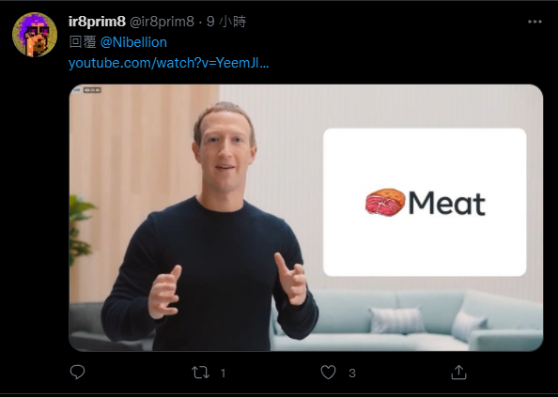This screenshot has height=397, width=558.
Task: Open the reply comment icon
Action: click(77, 372)
